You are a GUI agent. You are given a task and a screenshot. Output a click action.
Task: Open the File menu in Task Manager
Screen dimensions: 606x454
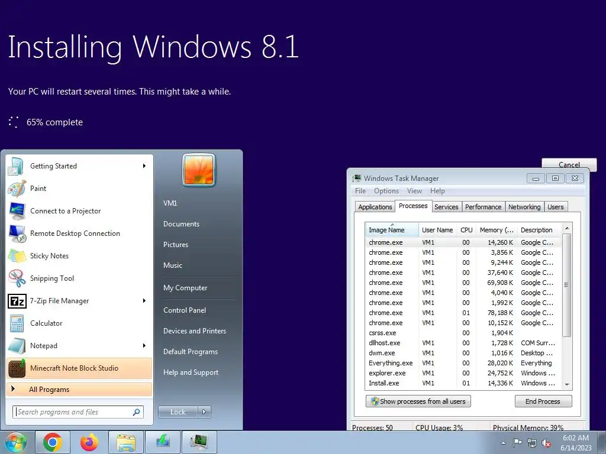[x=360, y=191]
